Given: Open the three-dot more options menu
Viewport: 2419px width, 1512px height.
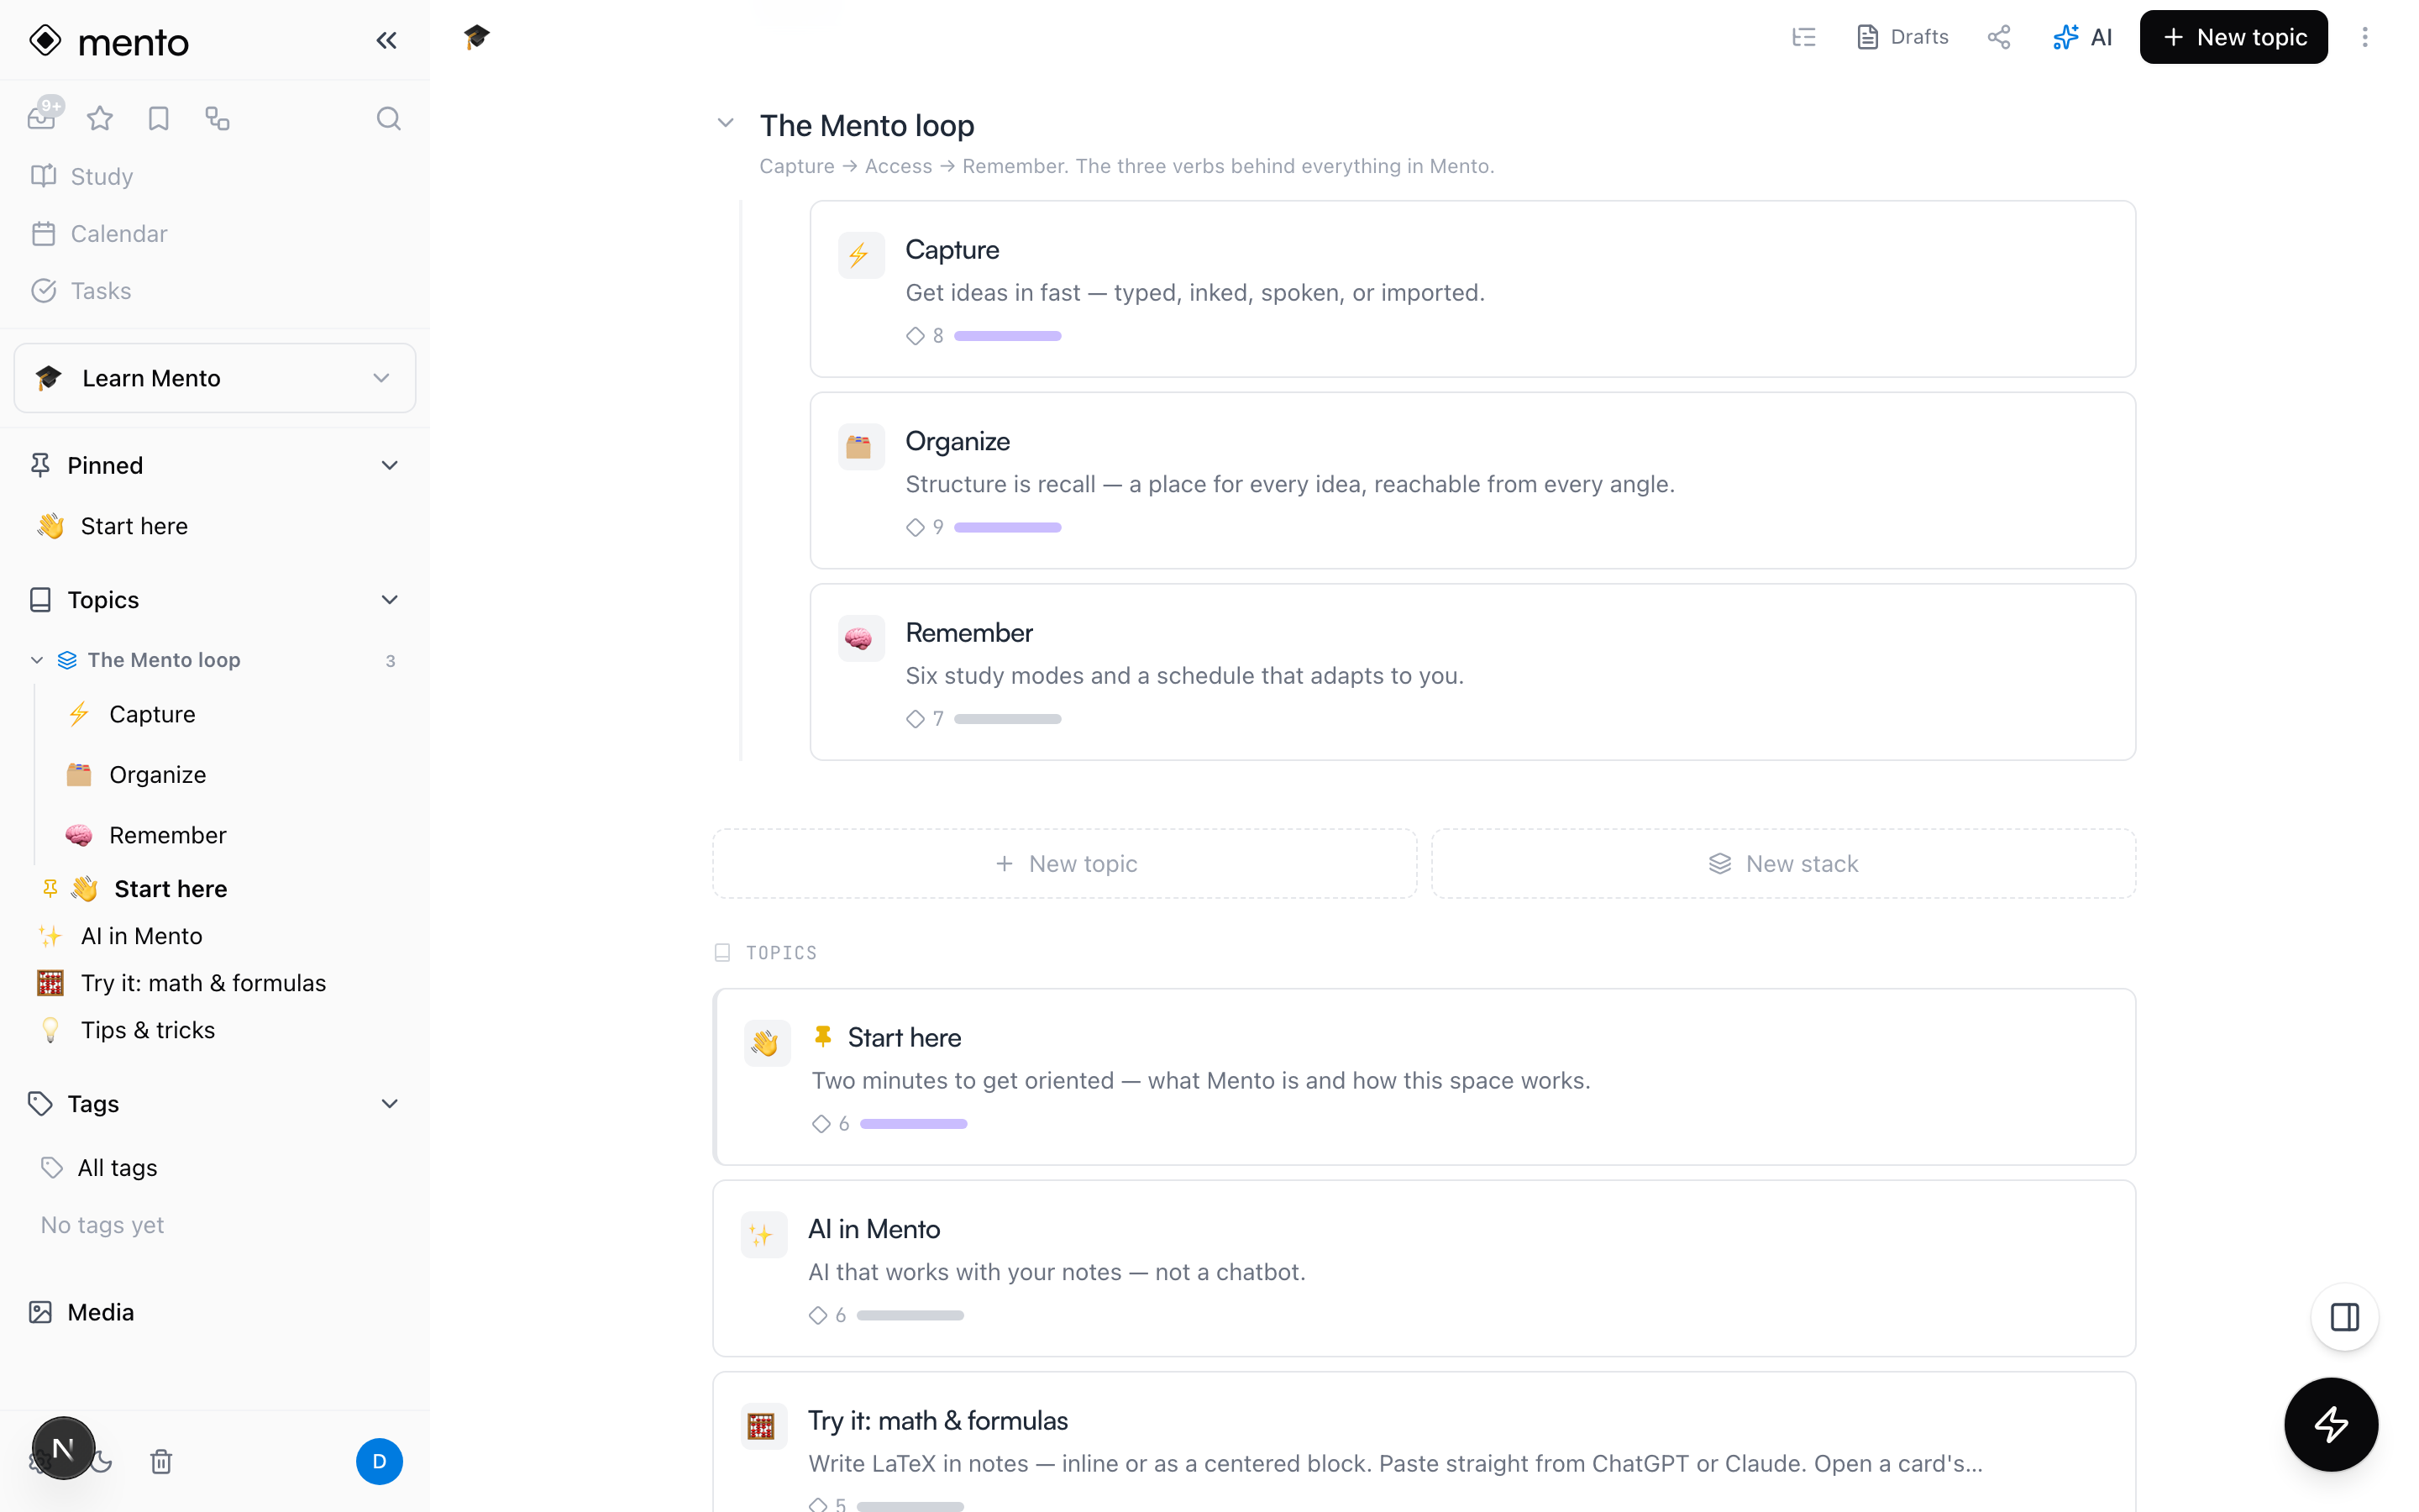Looking at the screenshot, I should (x=2364, y=37).
